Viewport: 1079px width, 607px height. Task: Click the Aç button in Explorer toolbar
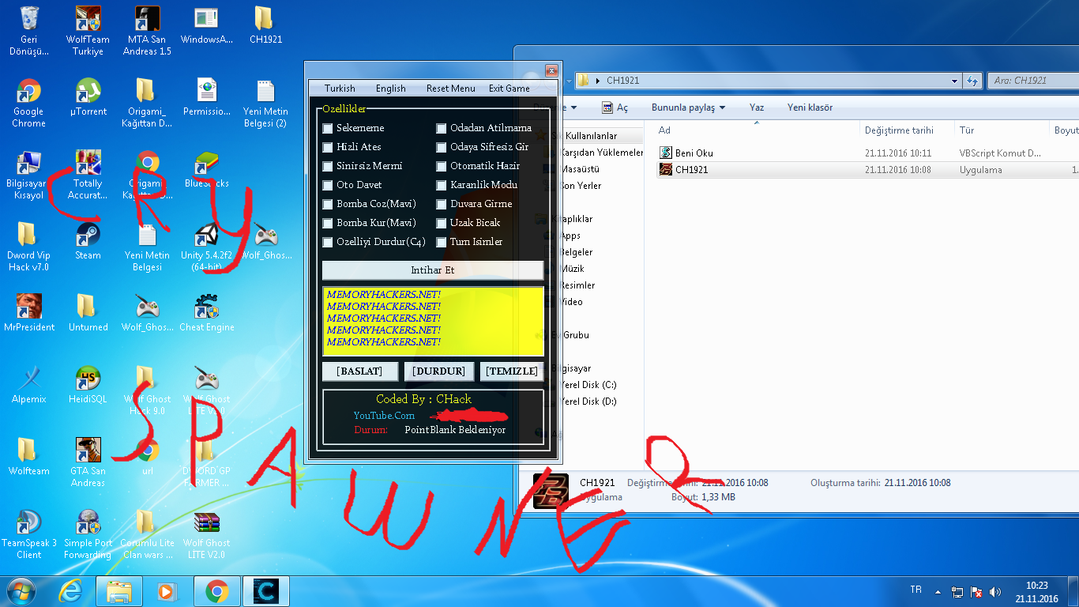point(615,107)
